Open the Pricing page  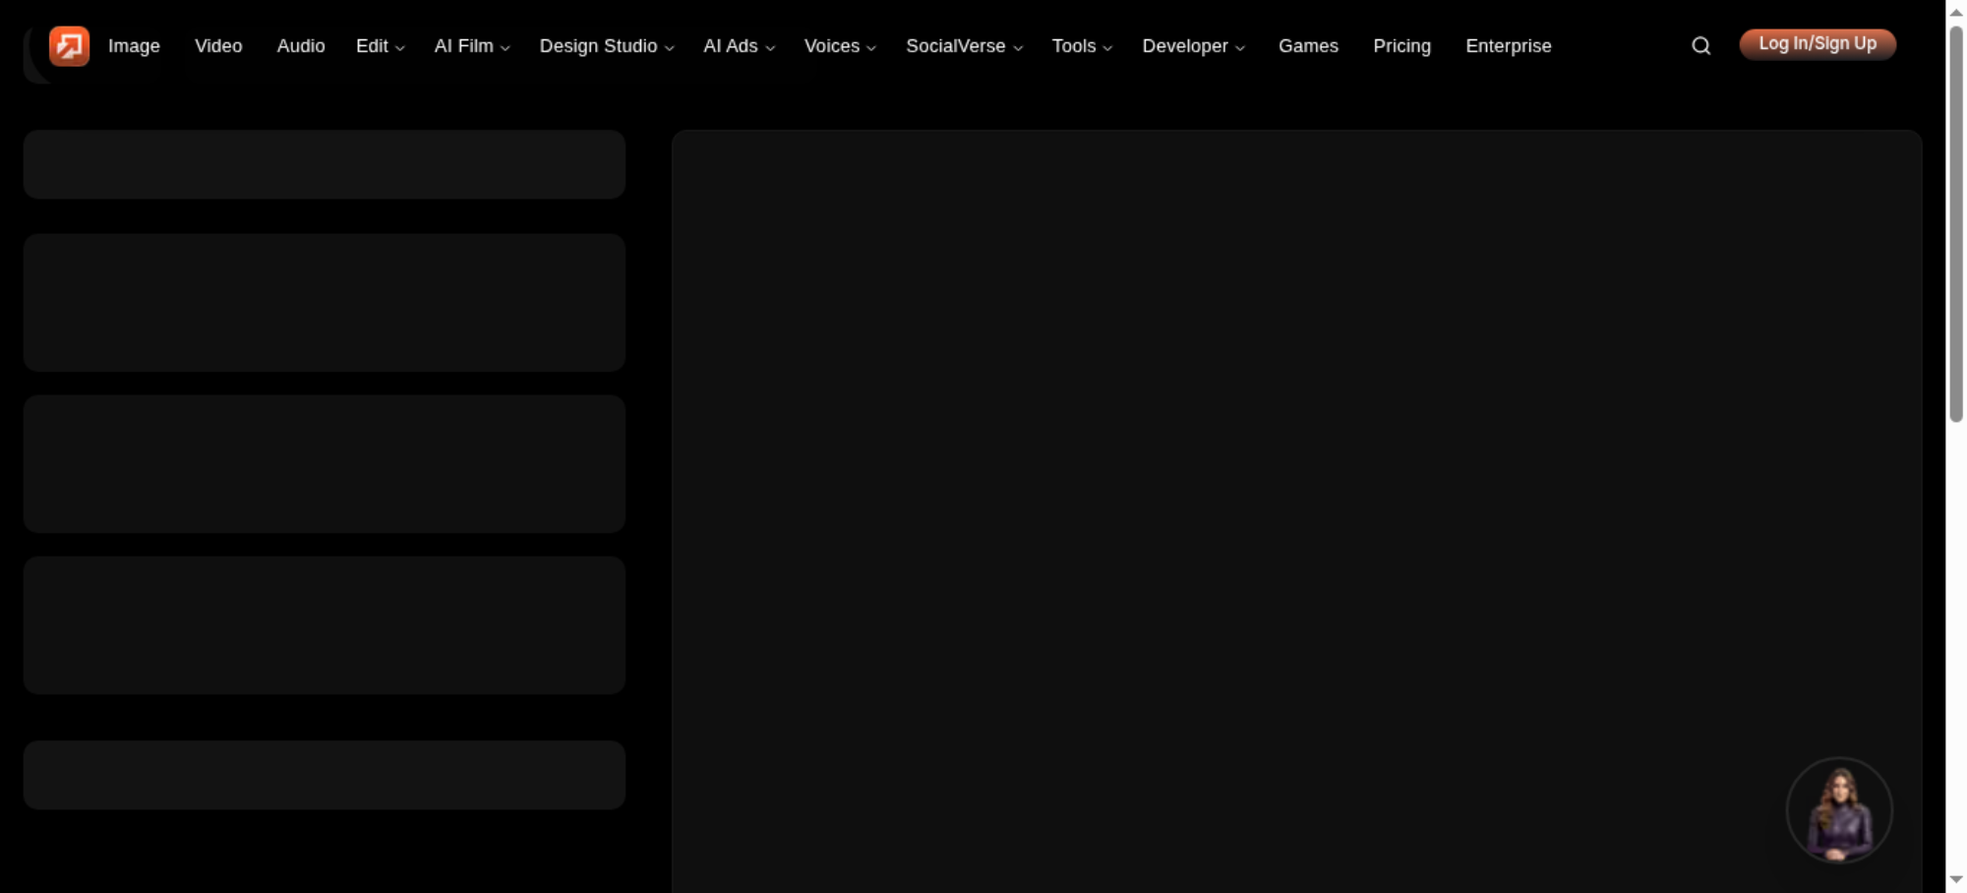pyautogui.click(x=1401, y=46)
